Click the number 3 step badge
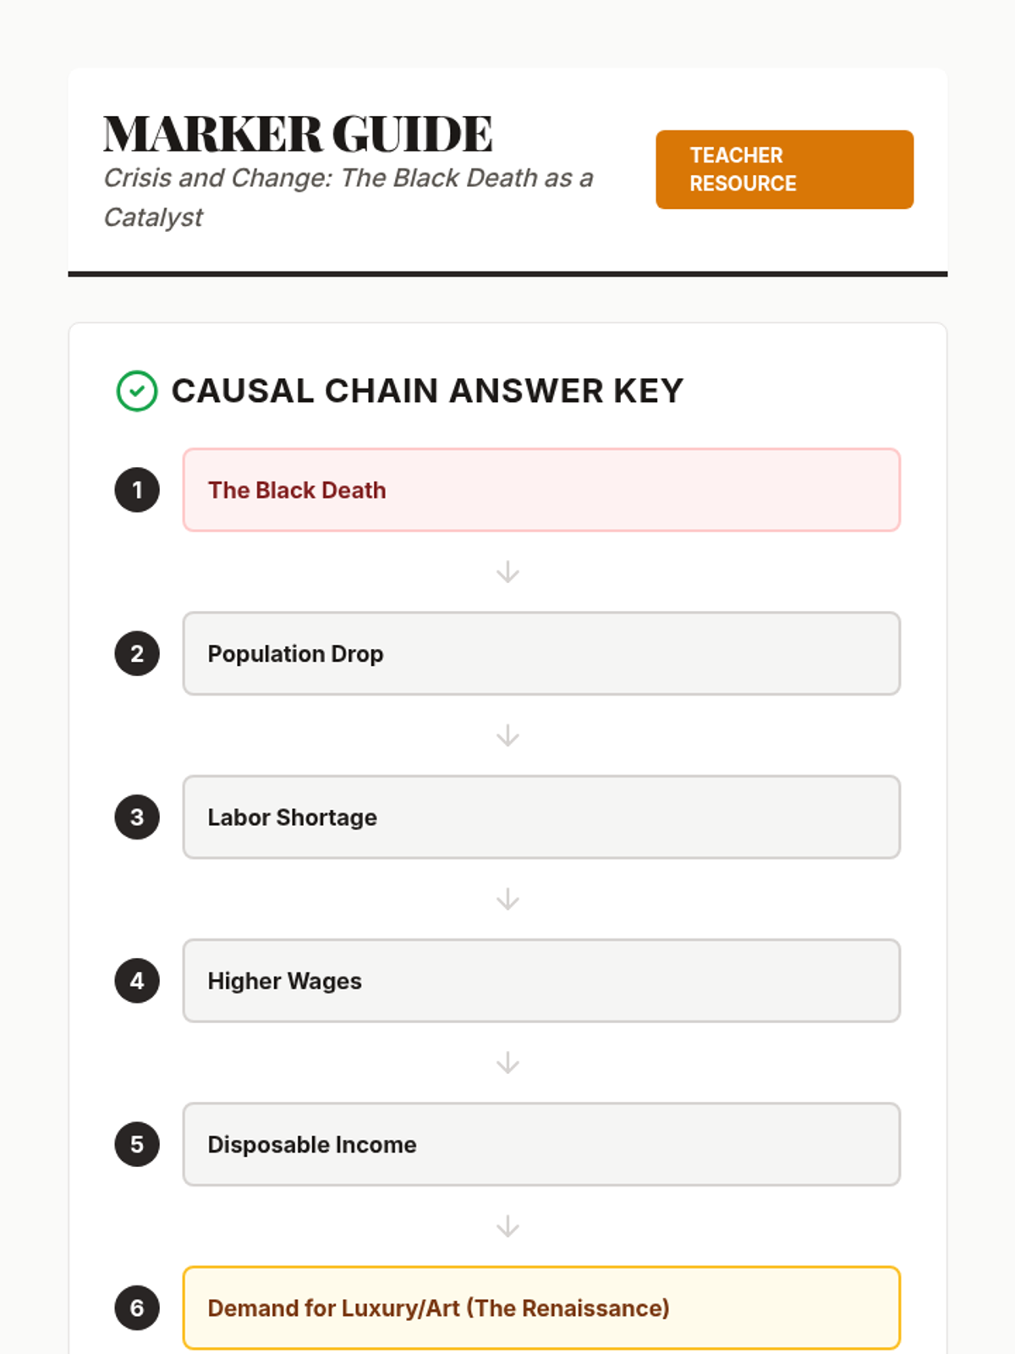Viewport: 1015px width, 1354px height. (x=137, y=817)
